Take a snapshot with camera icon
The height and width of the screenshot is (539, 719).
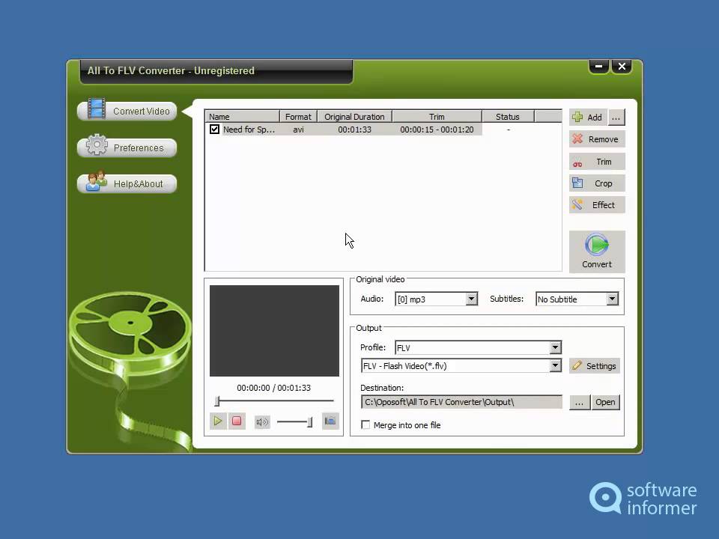click(x=330, y=421)
